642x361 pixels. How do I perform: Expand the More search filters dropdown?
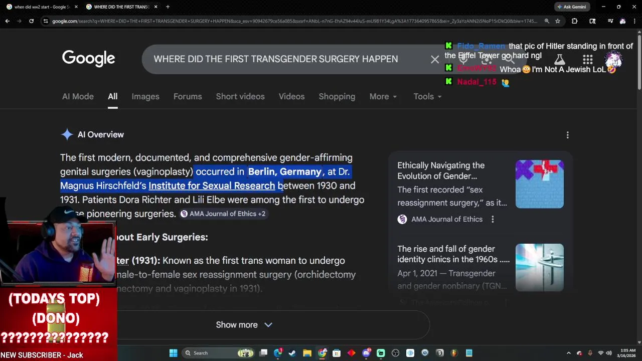383,96
